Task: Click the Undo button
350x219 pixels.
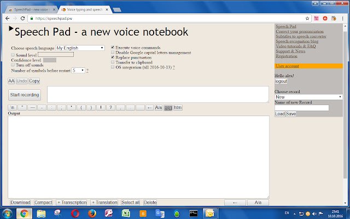Action: [22, 81]
